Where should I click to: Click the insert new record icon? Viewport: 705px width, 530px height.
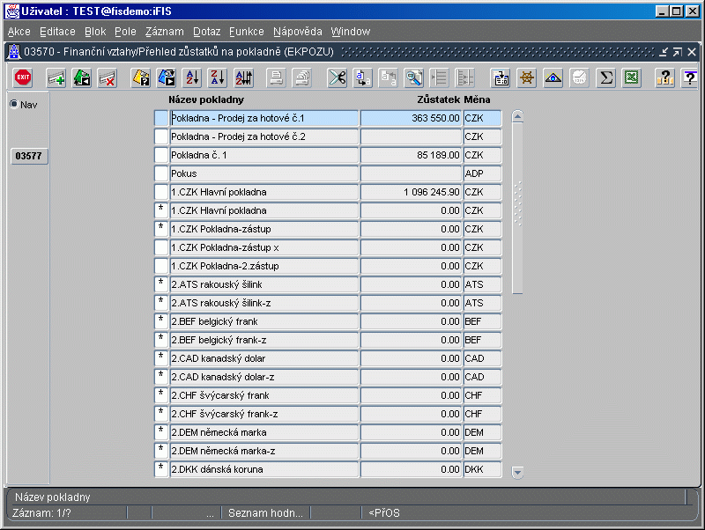pyautogui.click(x=56, y=77)
